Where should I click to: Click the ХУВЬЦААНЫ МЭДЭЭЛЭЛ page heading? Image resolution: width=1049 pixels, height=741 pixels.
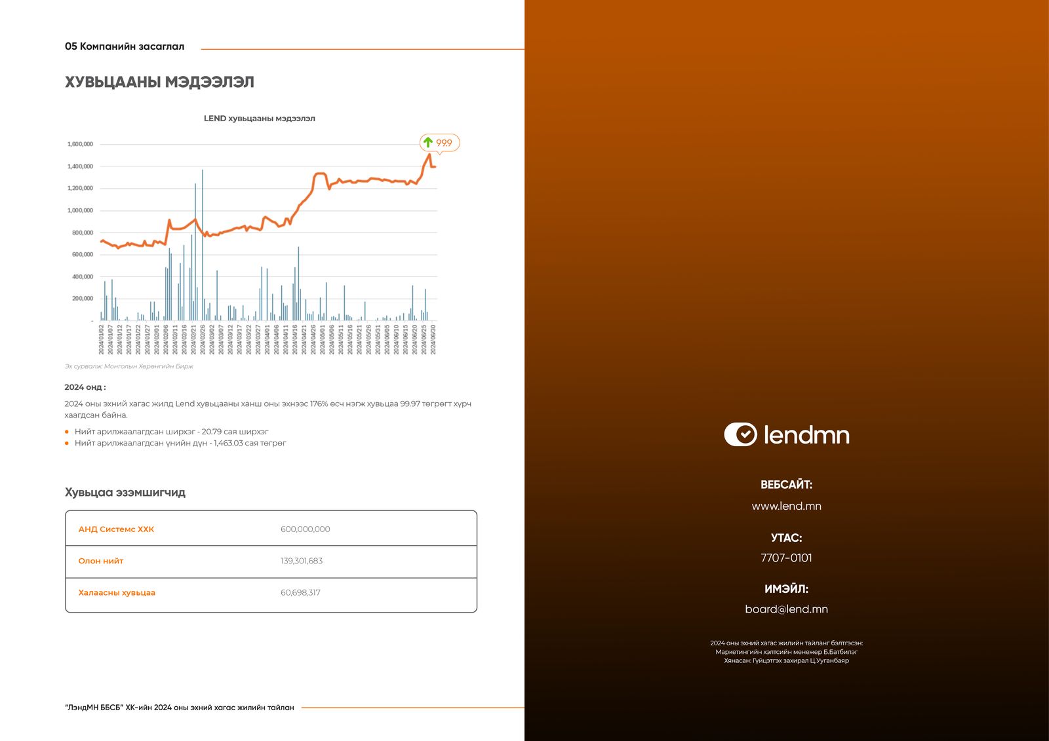pos(159,83)
